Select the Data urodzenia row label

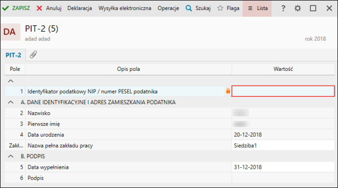pyautogui.click(x=46, y=135)
